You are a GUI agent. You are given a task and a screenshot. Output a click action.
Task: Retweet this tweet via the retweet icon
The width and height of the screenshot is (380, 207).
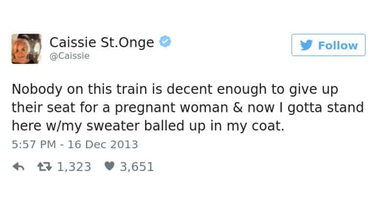coord(45,167)
